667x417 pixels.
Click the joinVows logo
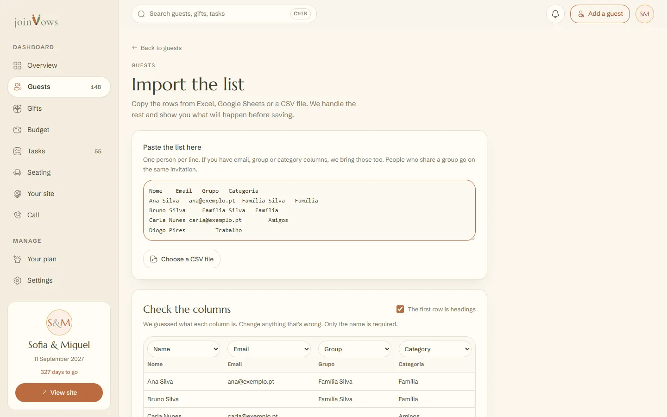(x=36, y=21)
